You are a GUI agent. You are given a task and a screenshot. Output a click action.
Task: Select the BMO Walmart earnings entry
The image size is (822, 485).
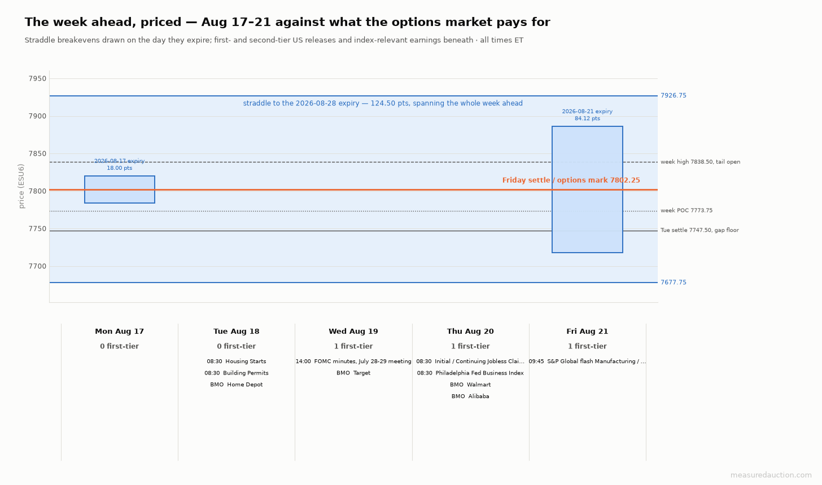pos(470,385)
